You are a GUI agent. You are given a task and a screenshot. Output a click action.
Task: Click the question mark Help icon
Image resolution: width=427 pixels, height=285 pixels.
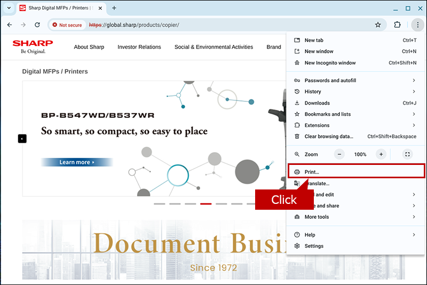point(297,235)
